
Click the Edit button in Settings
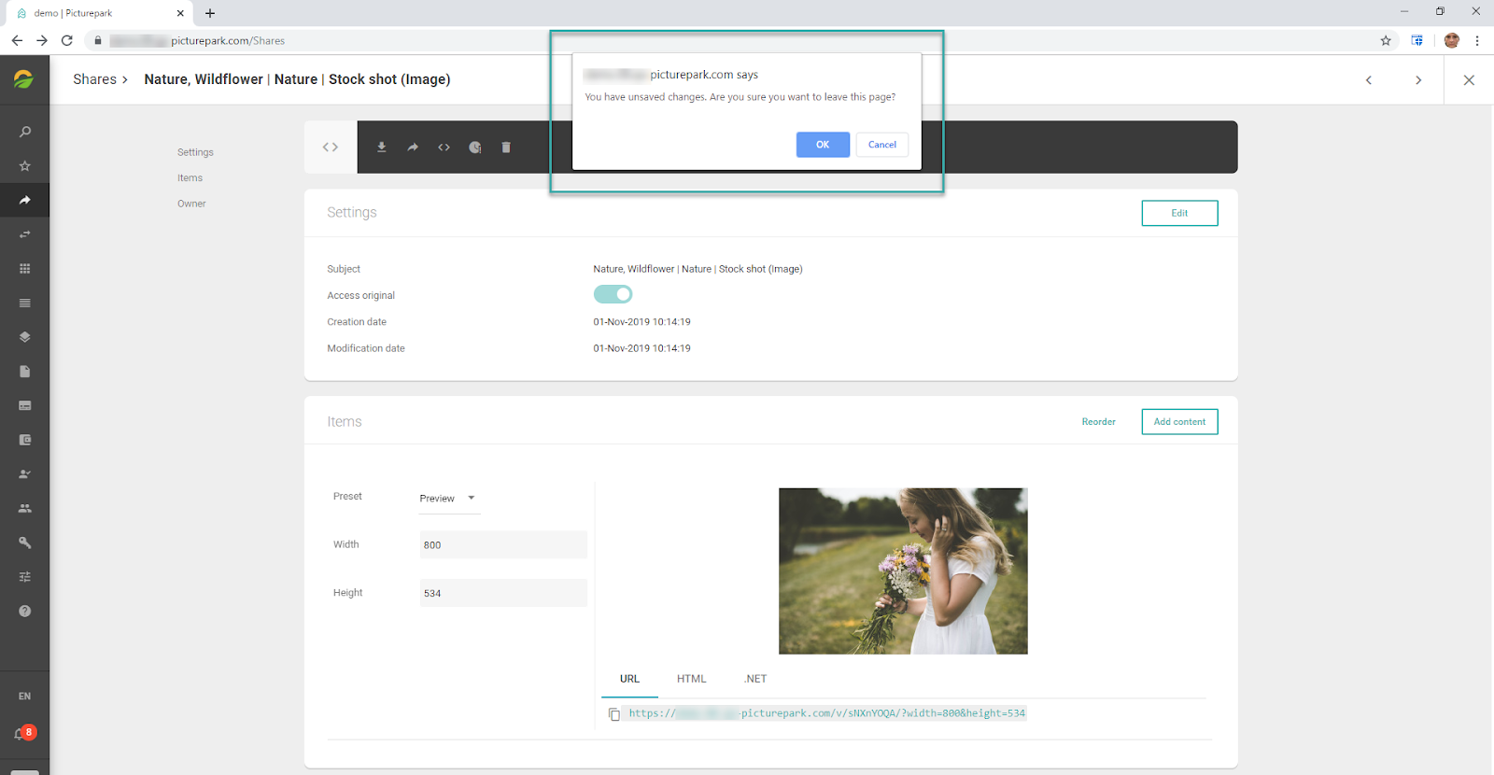point(1179,213)
